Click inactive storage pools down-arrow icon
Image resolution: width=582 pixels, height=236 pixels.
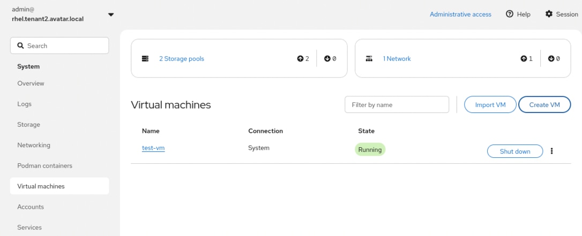327,58
